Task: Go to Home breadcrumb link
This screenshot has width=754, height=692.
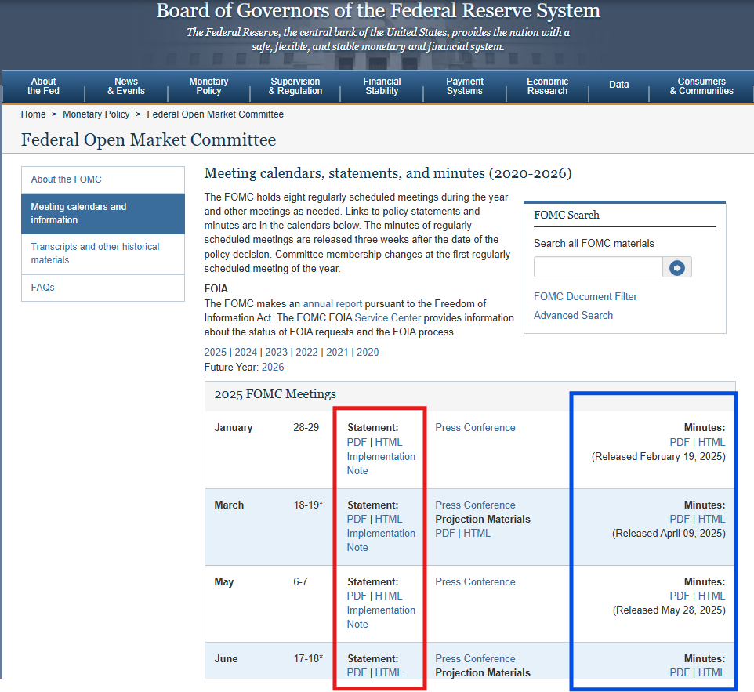Action: click(x=33, y=114)
